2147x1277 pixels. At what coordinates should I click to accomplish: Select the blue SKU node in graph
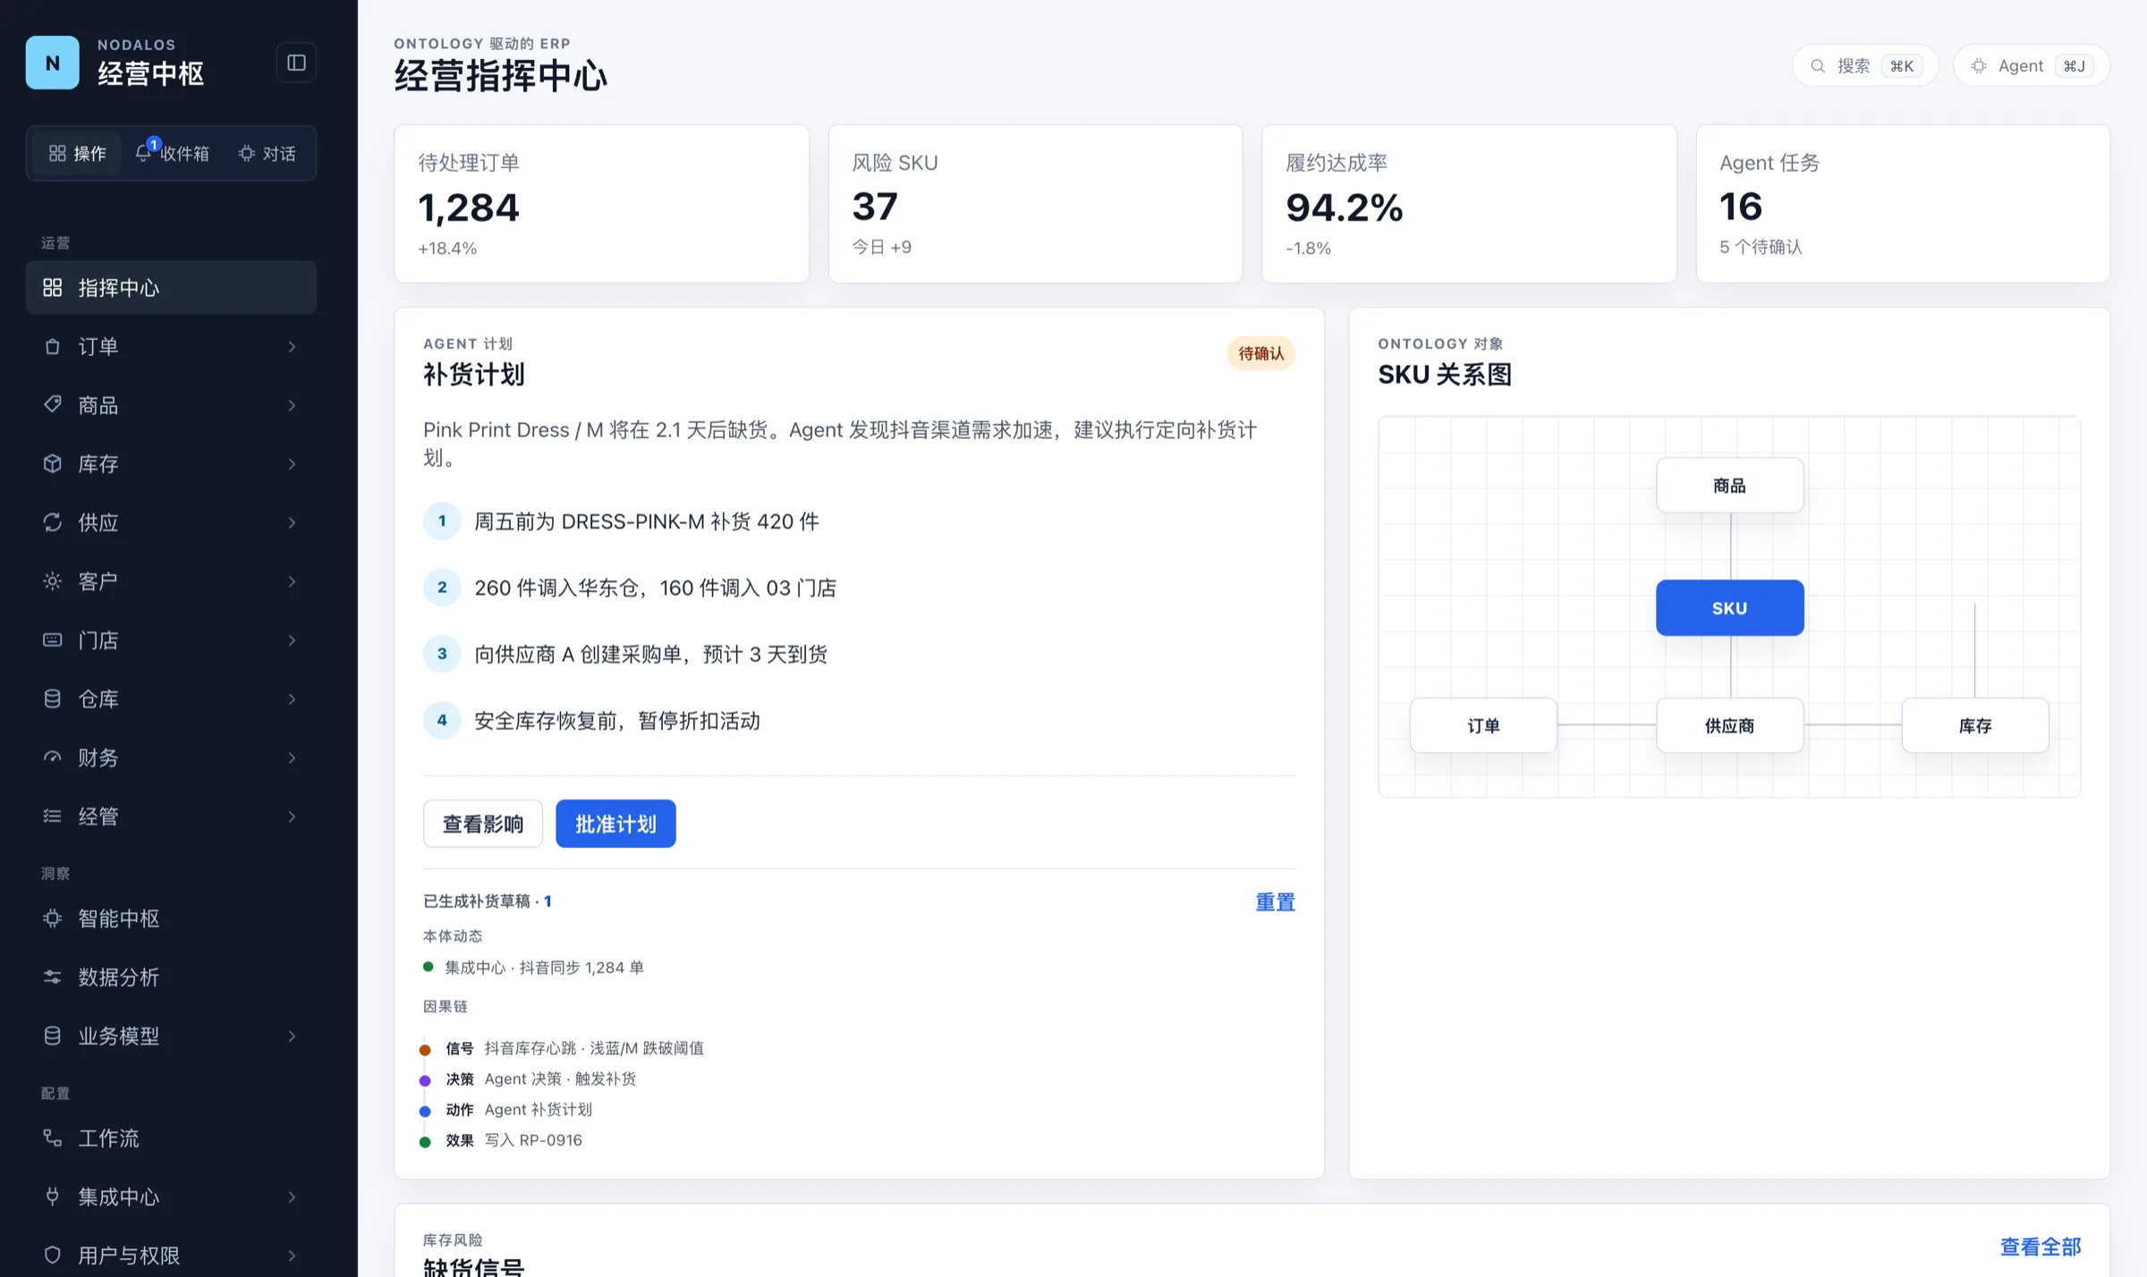pyautogui.click(x=1729, y=608)
